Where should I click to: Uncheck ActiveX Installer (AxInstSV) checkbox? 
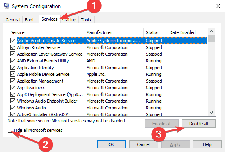tap(13, 114)
